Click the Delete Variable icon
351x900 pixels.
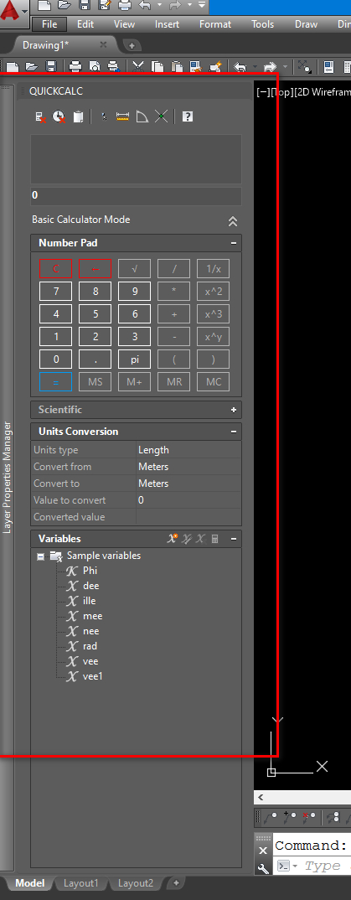coord(200,539)
